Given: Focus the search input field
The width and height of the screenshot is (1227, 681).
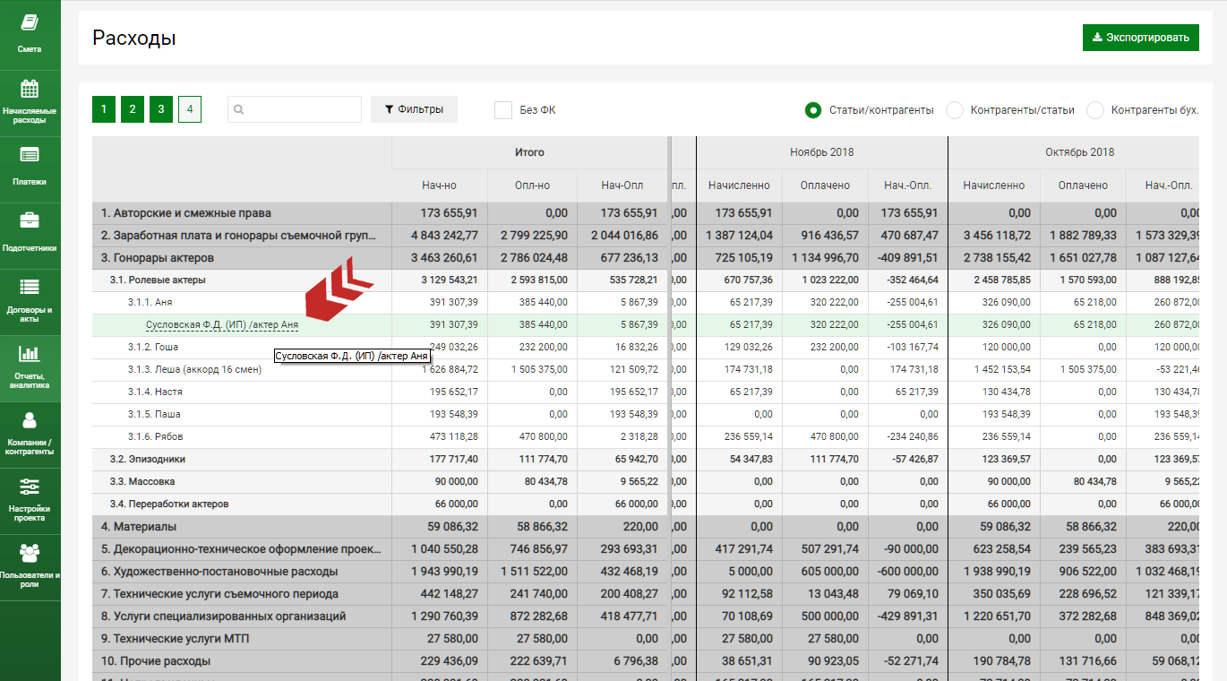Looking at the screenshot, I should tap(295, 109).
